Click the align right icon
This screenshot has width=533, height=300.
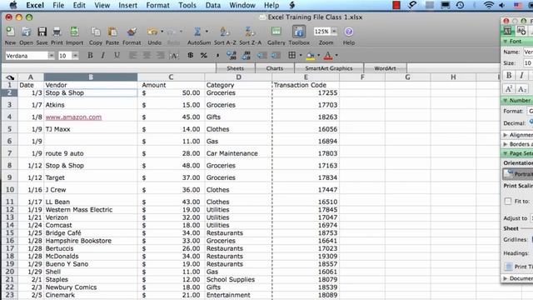pyautogui.click(x=160, y=55)
